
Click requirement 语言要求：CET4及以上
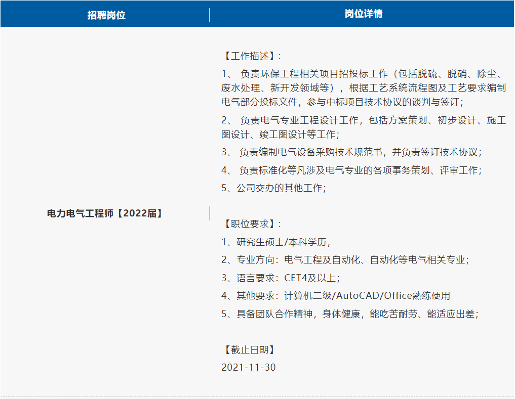[281, 278]
